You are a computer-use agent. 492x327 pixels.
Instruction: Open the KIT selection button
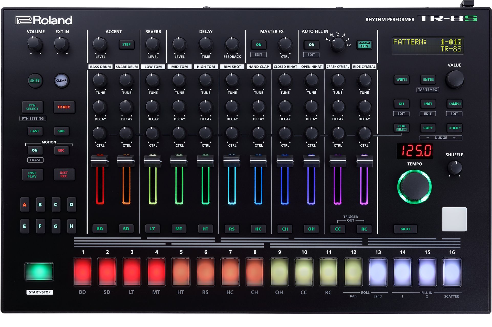401,104
